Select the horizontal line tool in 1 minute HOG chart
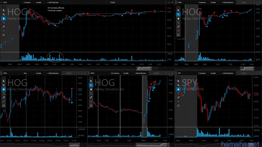 click(x=4, y=31)
